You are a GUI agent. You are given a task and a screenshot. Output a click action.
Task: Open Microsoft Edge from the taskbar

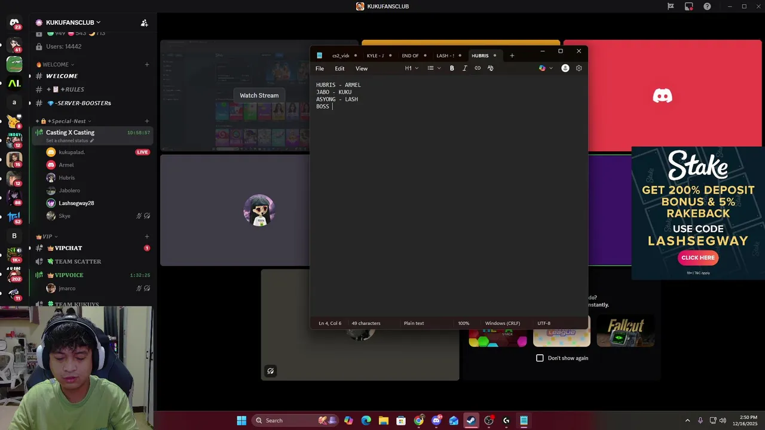pos(366,420)
